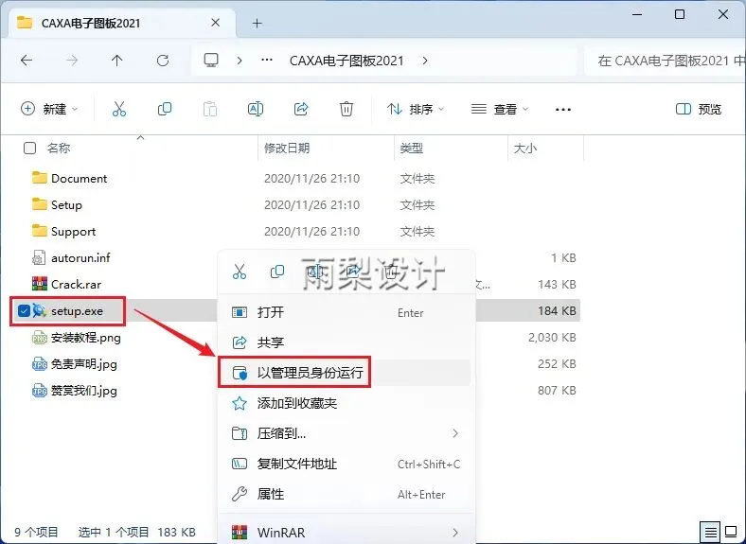The height and width of the screenshot is (544, 746).
Task: Switch to large icons view in status bar
Action: click(x=731, y=532)
